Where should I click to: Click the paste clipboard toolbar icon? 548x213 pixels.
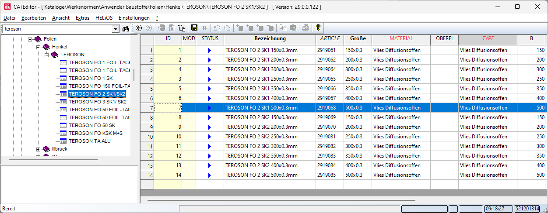293,28
